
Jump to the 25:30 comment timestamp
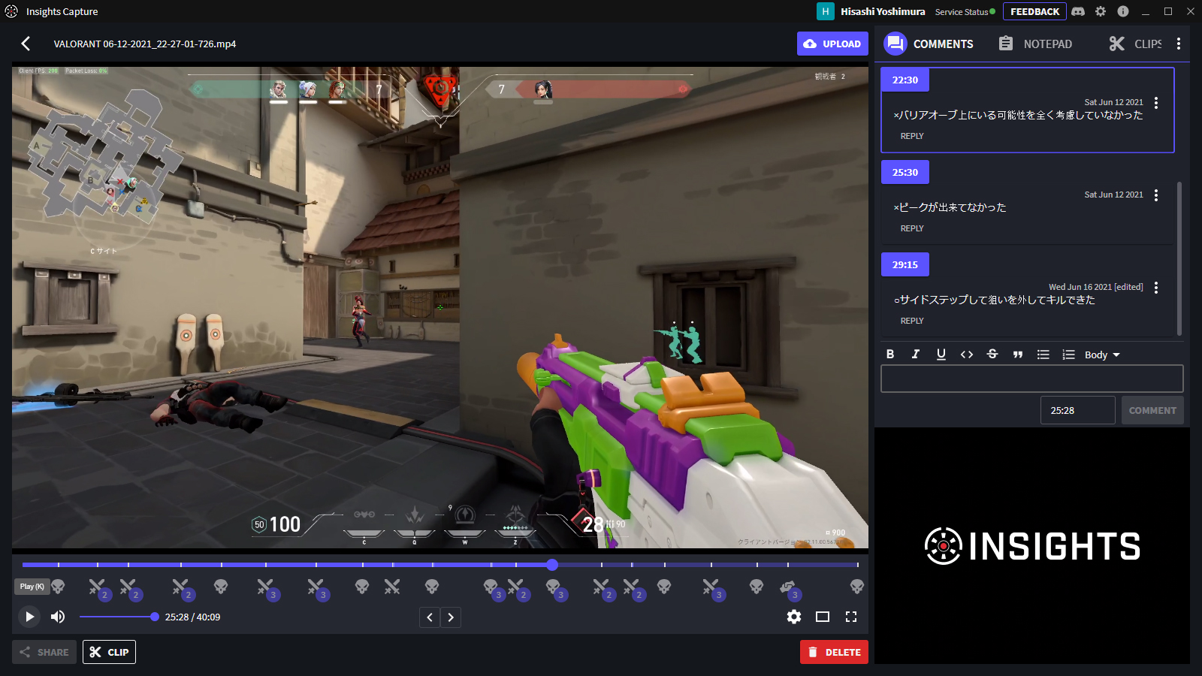coord(905,172)
